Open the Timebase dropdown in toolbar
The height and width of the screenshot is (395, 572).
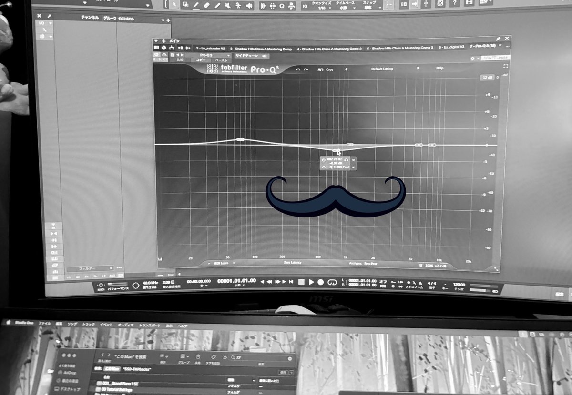345,5
